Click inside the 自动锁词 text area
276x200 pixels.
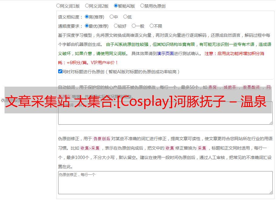165,119
